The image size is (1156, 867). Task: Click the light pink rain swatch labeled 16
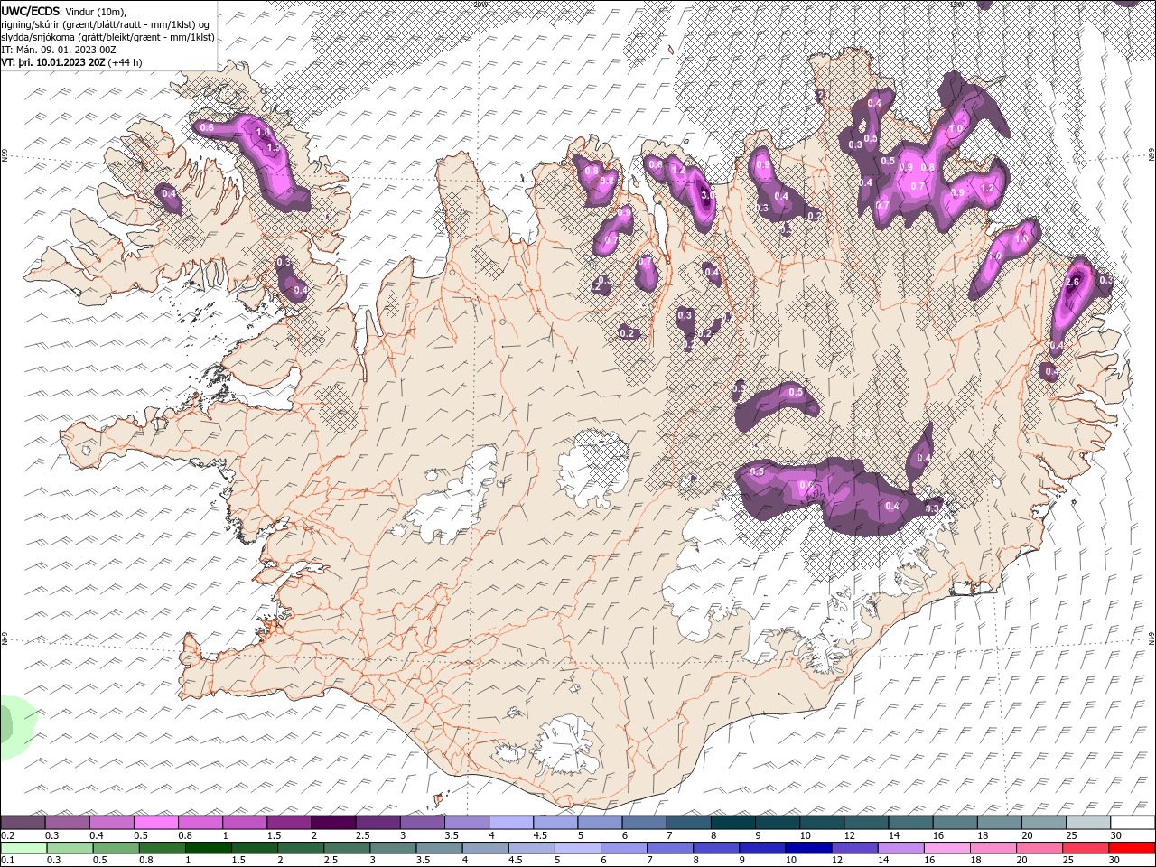(946, 848)
